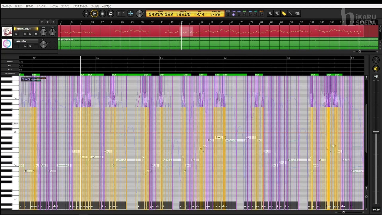
Task: Stop playback with the Stop button
Action: pyautogui.click(x=102, y=13)
